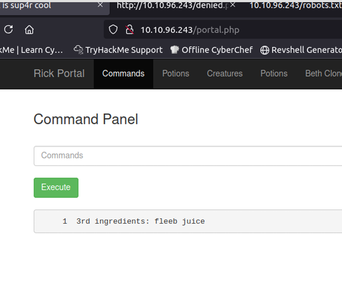Open Potions link left of Creatures
Viewport: 342px width, 308px height.
point(175,73)
